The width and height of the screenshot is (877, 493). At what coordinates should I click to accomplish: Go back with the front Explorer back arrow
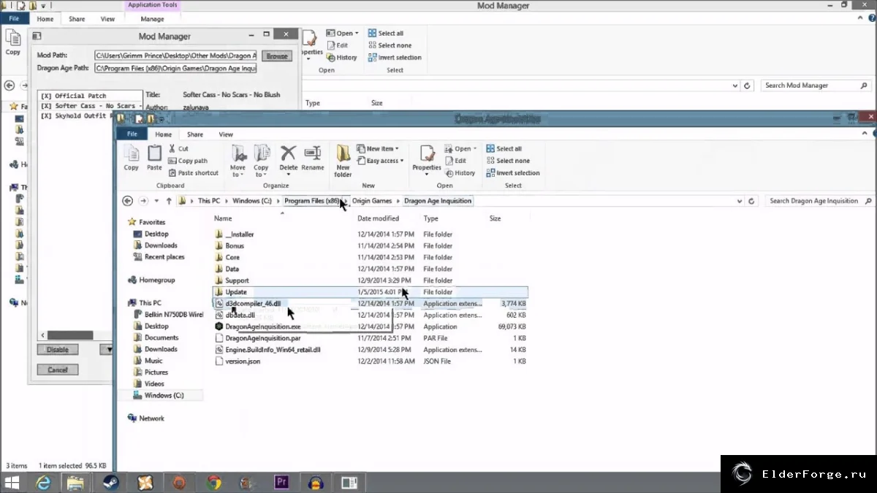click(128, 201)
